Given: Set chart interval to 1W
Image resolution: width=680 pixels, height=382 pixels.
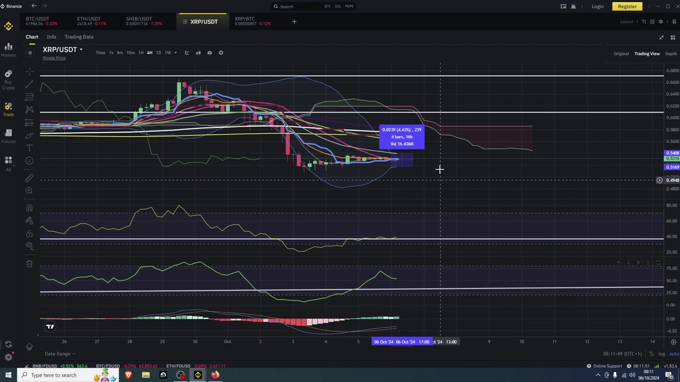Looking at the screenshot, I should click(x=167, y=53).
